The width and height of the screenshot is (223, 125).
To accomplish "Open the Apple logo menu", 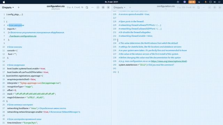I will pos(4,2).
